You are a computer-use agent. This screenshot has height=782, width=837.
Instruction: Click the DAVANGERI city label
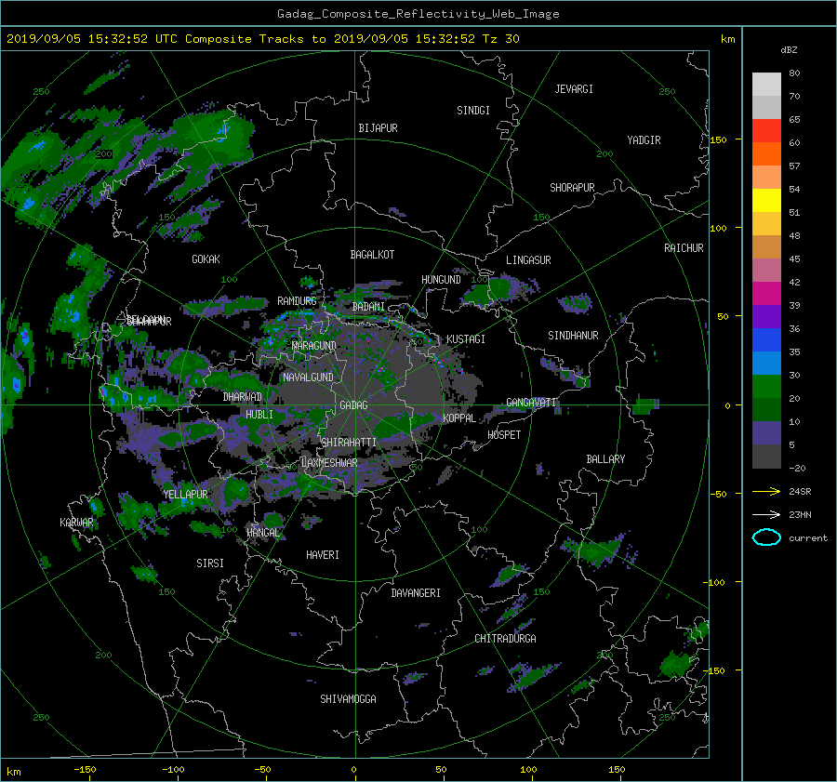tap(416, 593)
